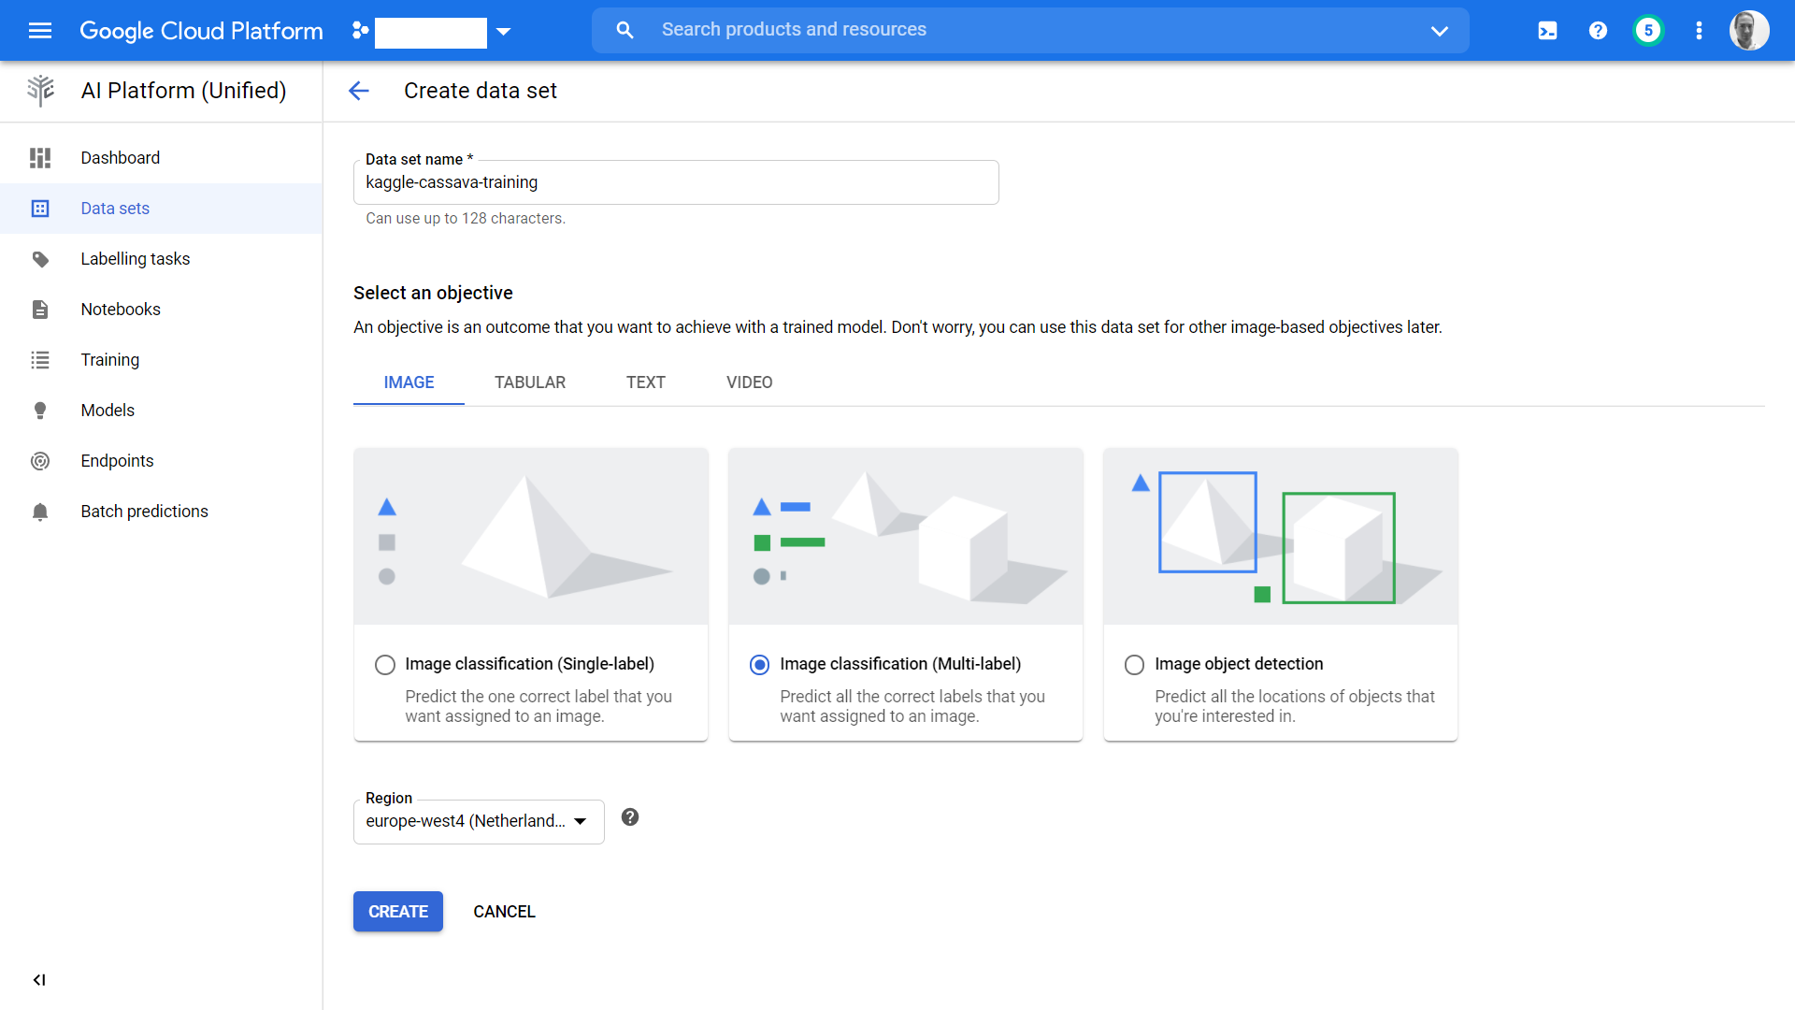The height and width of the screenshot is (1010, 1795).
Task: Click the Data set name input field
Action: coord(675,183)
